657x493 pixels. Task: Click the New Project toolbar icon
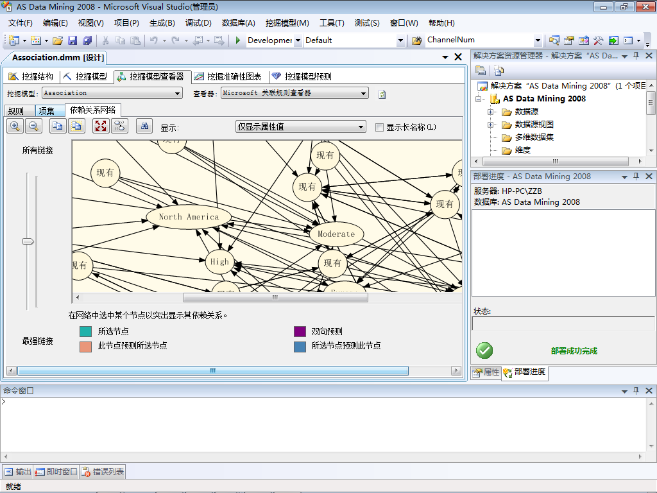tap(14, 40)
